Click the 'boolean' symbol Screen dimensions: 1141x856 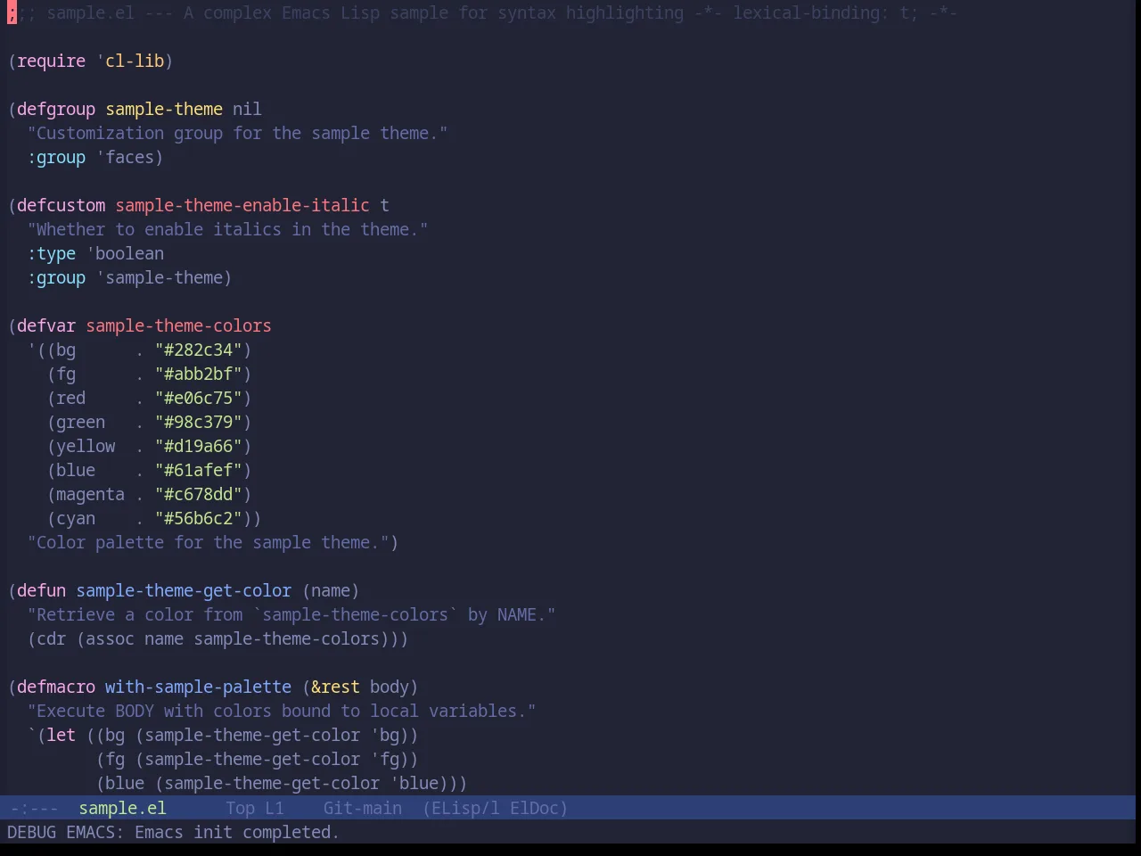(129, 253)
